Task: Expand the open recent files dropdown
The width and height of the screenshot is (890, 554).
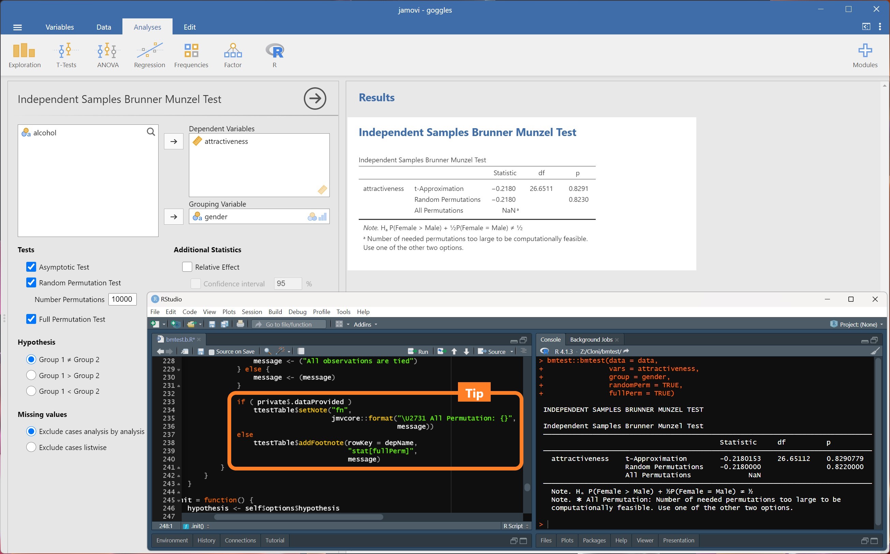Action: (200, 324)
